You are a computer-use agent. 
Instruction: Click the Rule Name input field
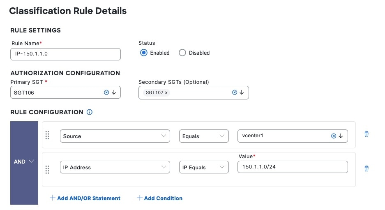(x=65, y=54)
